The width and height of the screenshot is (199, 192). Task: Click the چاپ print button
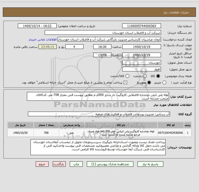(76, 164)
